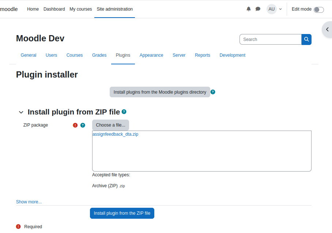Click the Show more link
This screenshot has width=332, height=233.
pos(29,202)
